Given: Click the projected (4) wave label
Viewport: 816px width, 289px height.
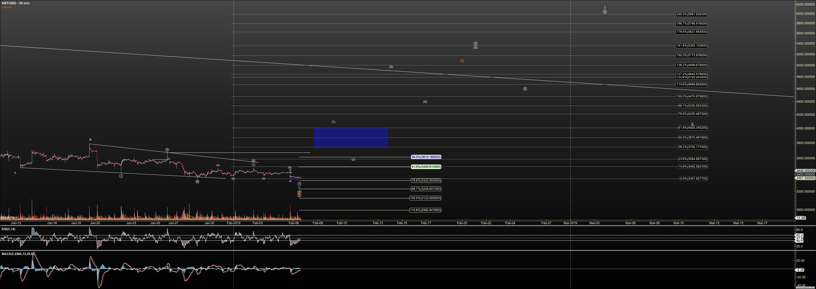Looking at the screenshot, I should [425, 102].
